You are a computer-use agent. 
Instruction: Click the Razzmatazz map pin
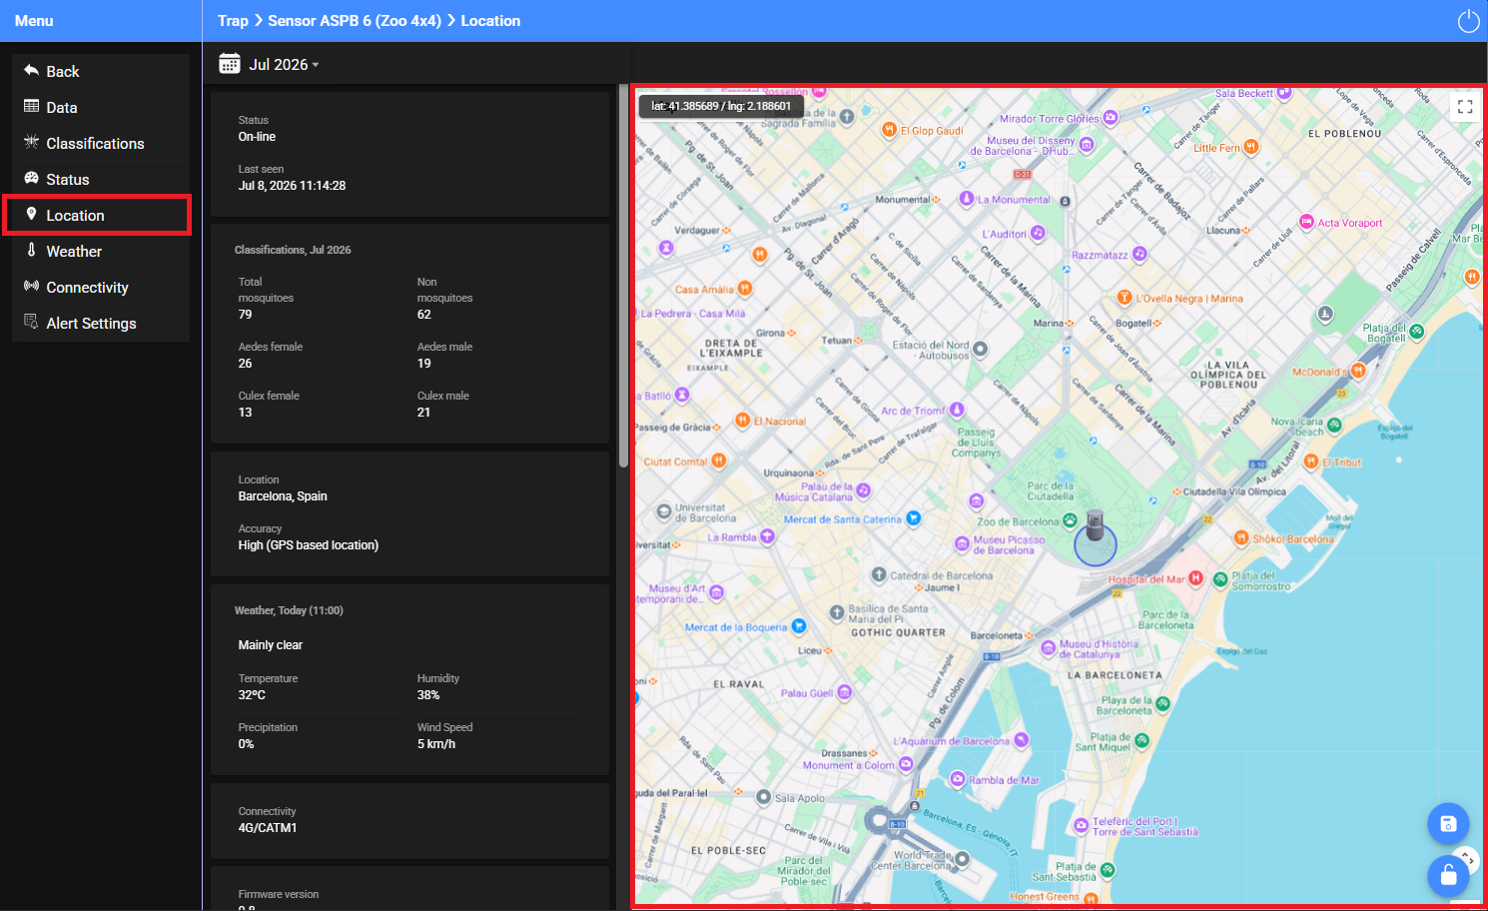tap(1139, 255)
